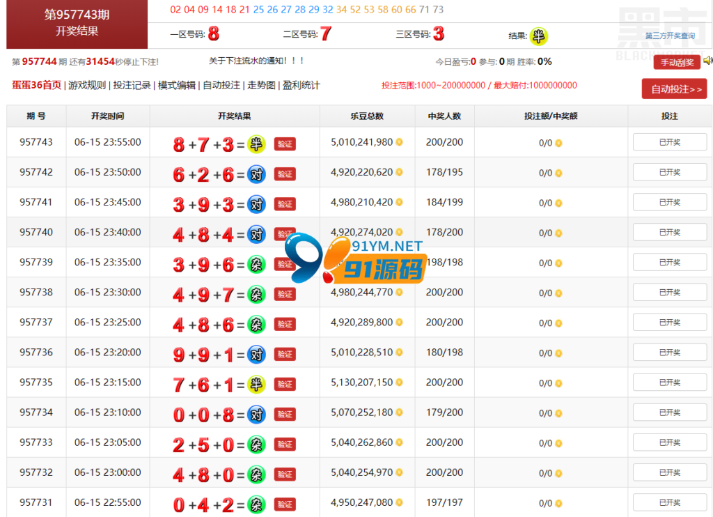Click the 投注范围 betting range text
The image size is (713, 517).
[479, 85]
